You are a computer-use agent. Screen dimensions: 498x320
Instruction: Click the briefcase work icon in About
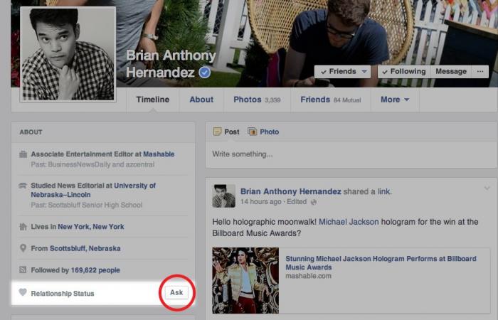(23, 154)
